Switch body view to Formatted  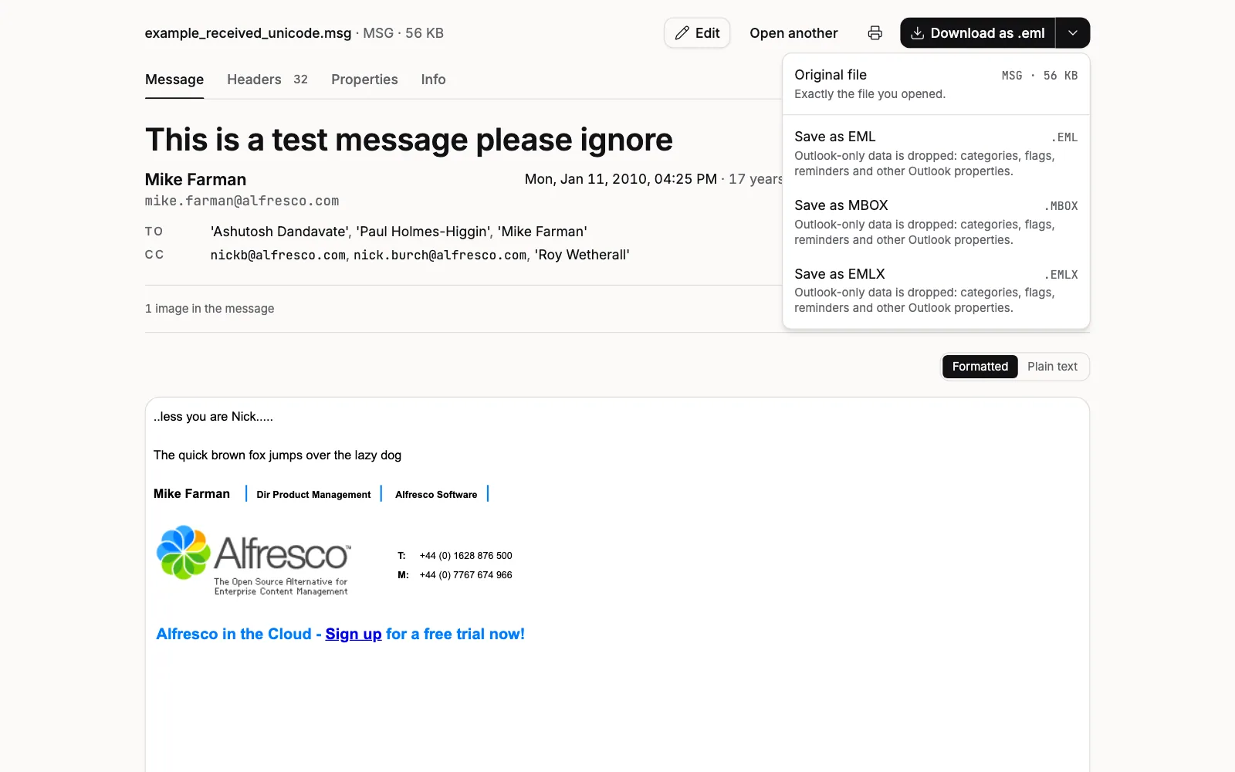pyautogui.click(x=980, y=367)
